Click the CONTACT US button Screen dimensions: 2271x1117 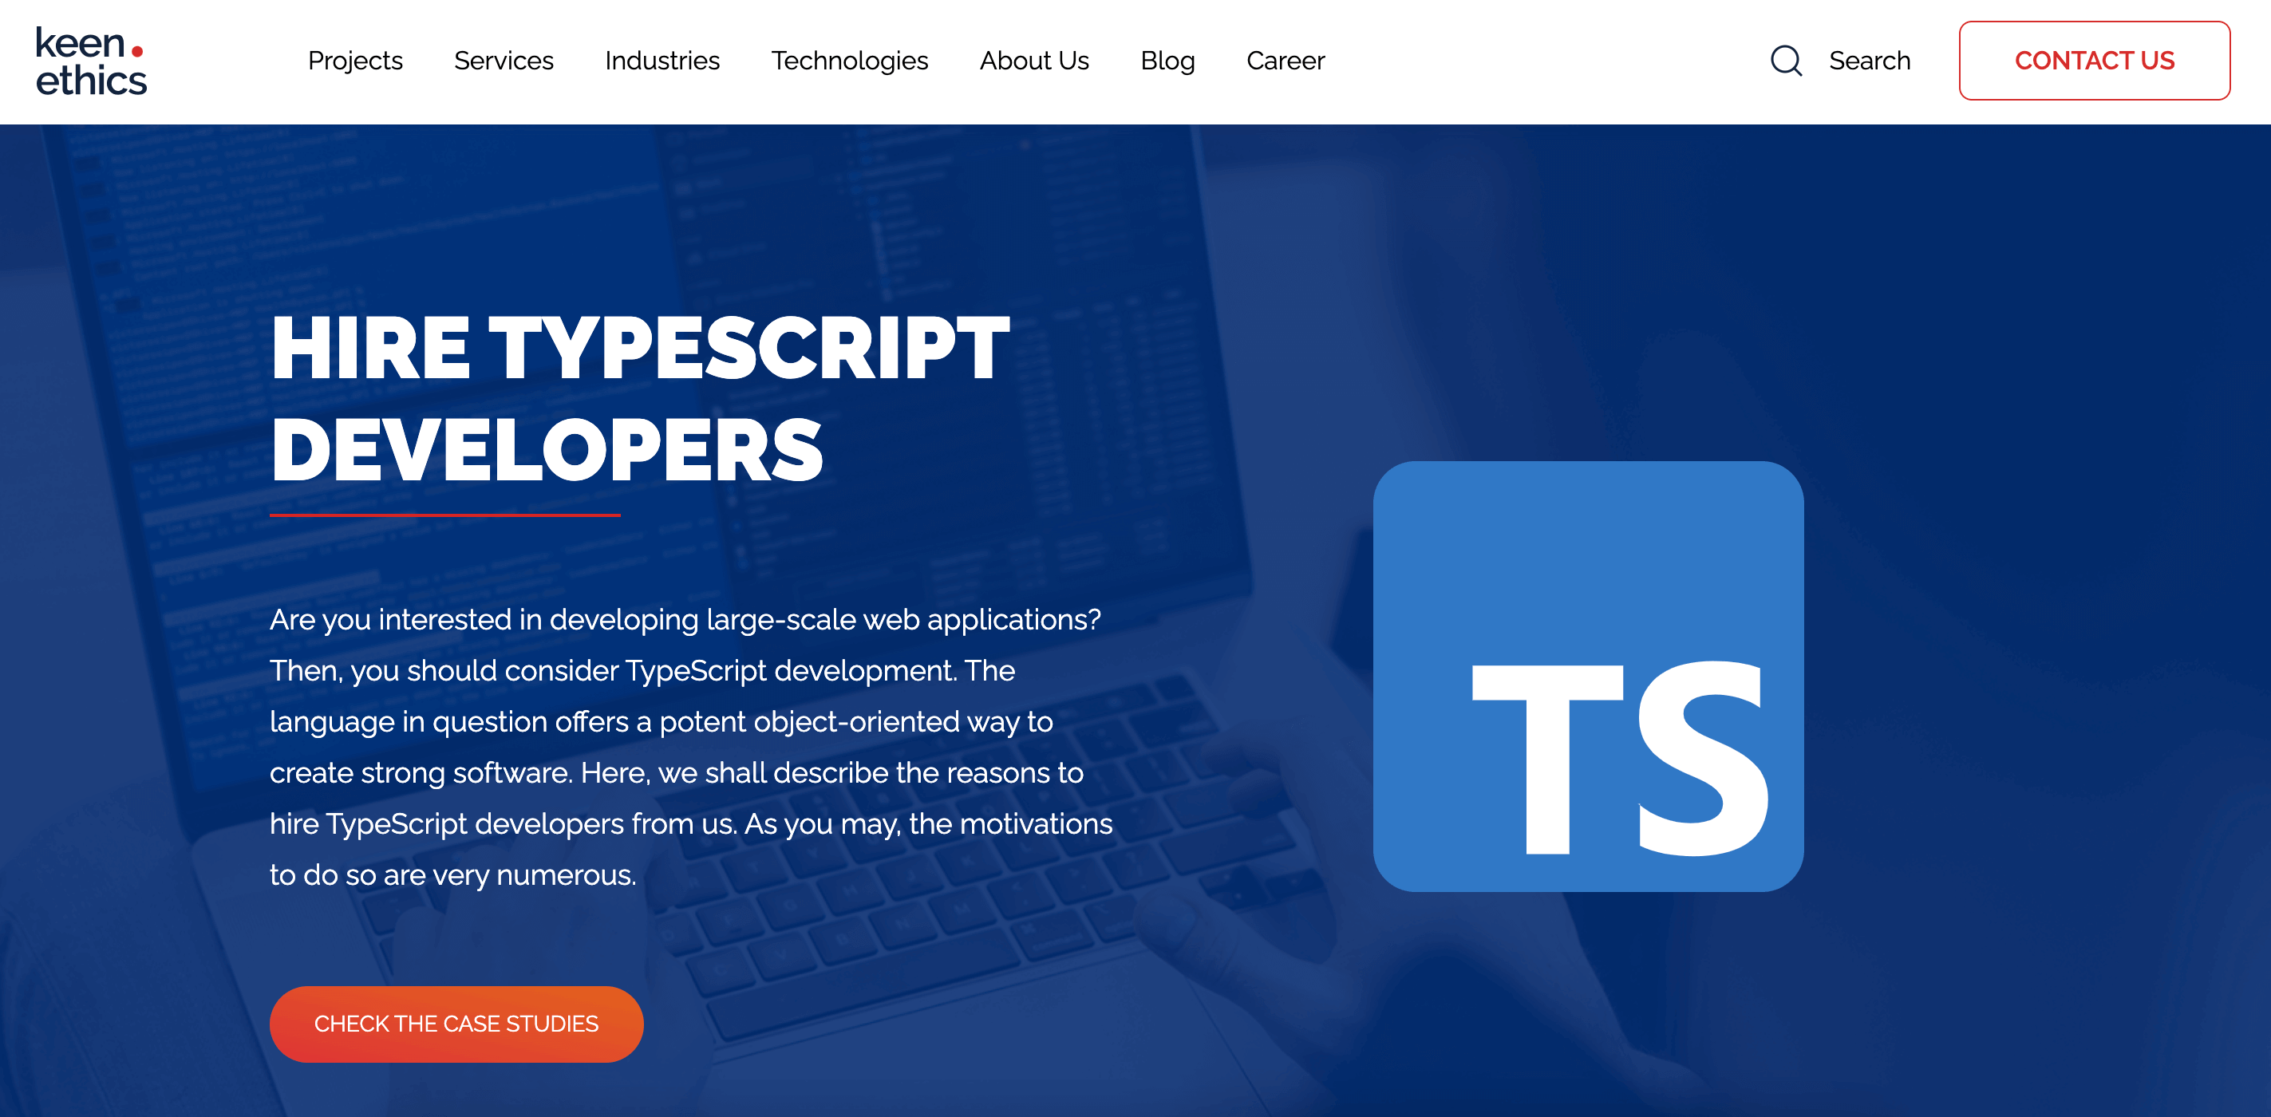pyautogui.click(x=2095, y=61)
